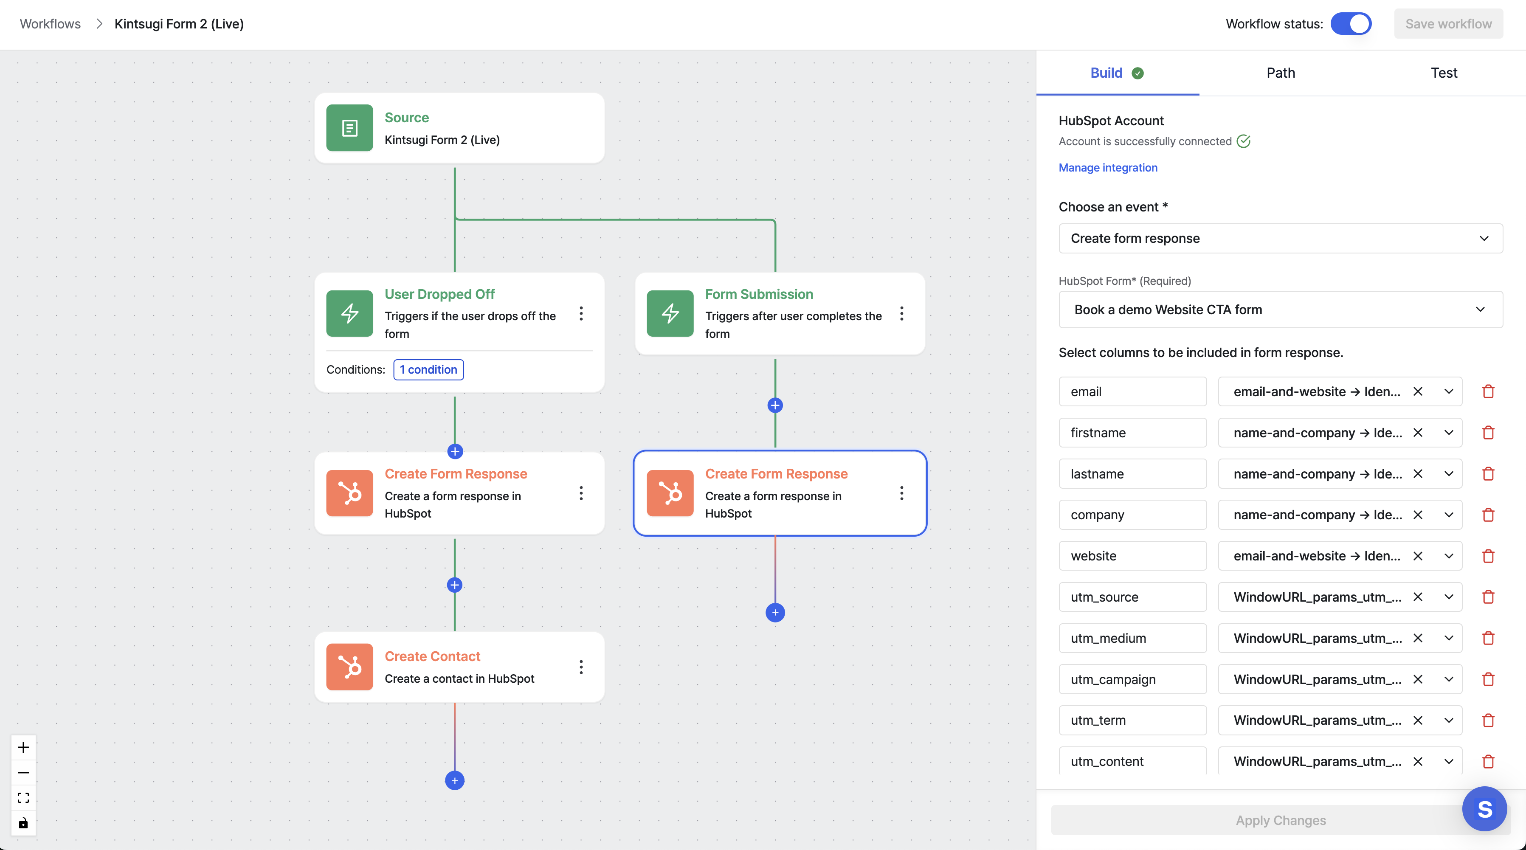Screen dimensions: 1526x850
Task: Click the Form Submission lightning icon
Action: pos(670,313)
